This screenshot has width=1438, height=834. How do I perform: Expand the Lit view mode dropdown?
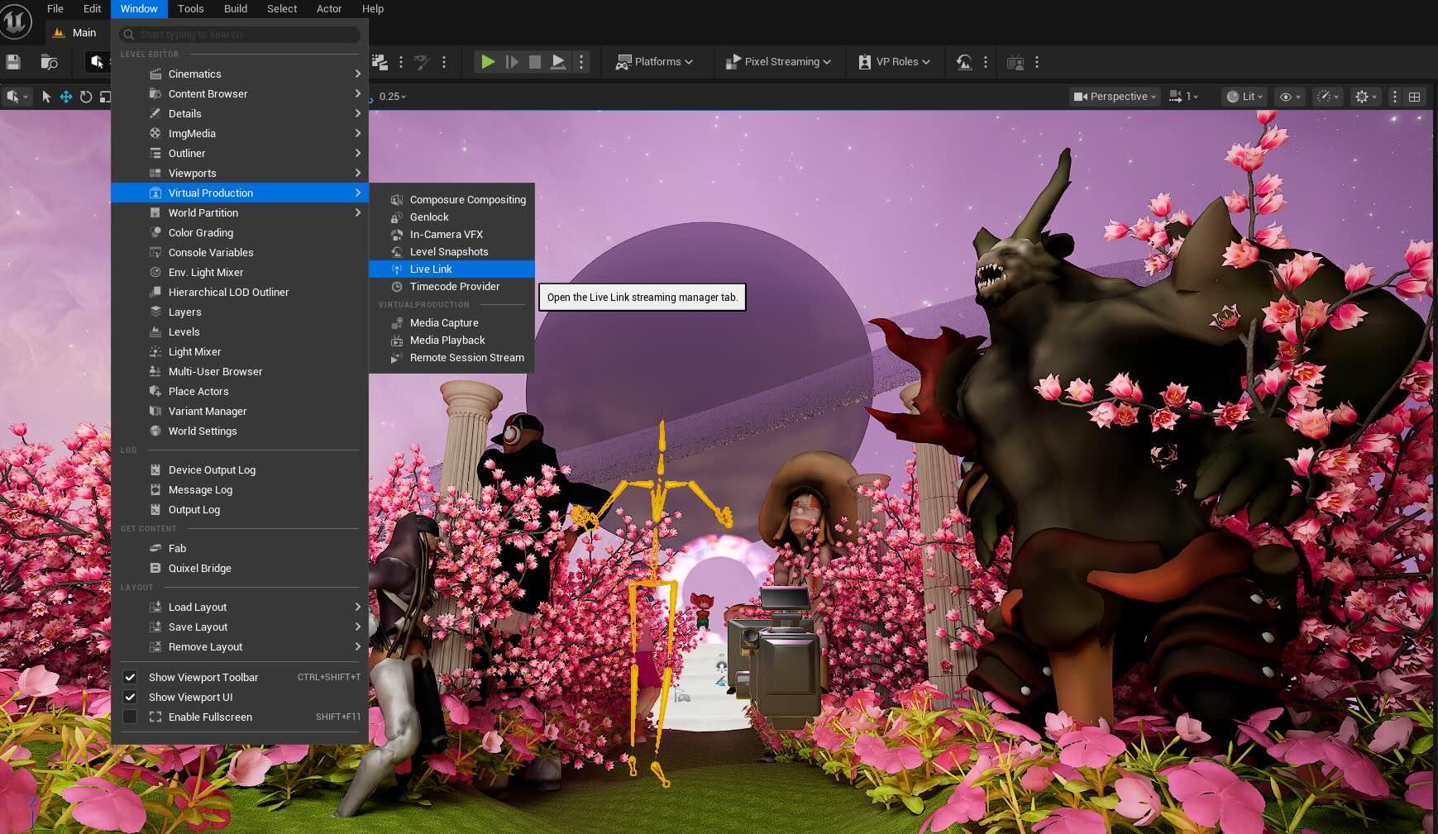(x=1245, y=97)
